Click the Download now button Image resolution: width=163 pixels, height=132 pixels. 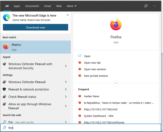[x=35, y=27]
